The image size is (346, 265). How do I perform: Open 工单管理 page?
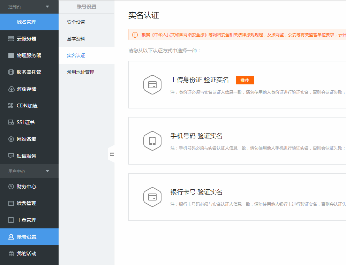pos(29,220)
